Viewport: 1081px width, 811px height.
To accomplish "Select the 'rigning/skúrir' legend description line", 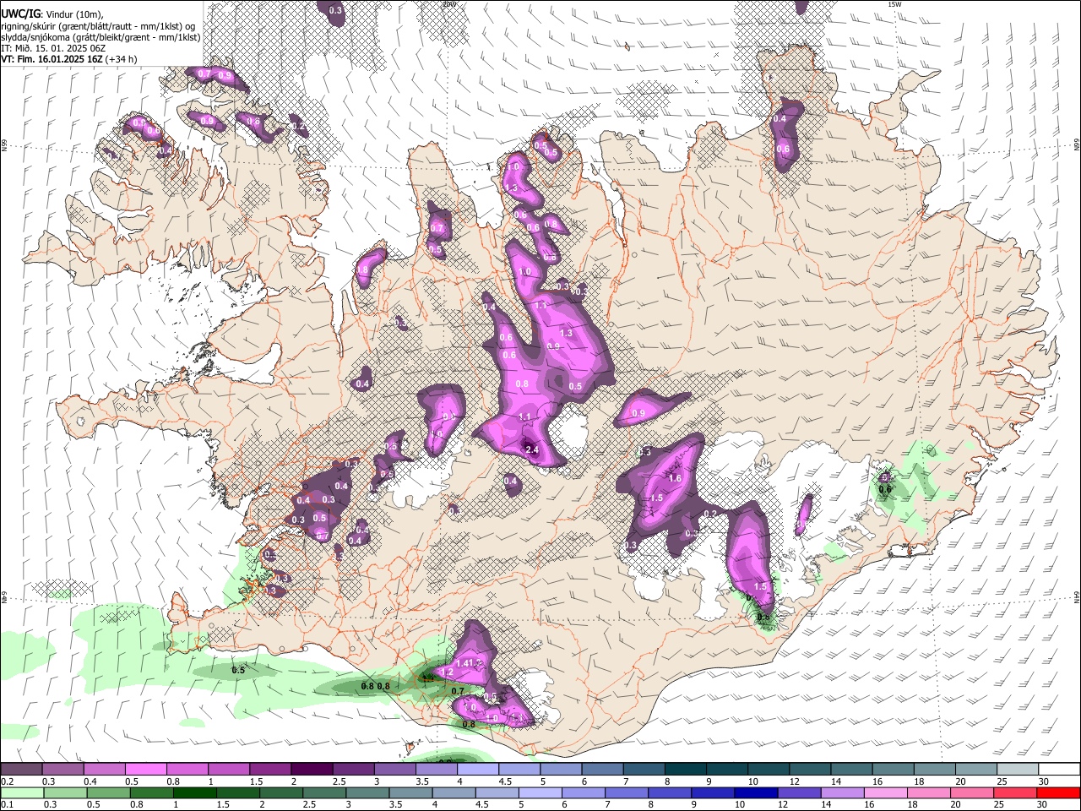I will (x=98, y=26).
